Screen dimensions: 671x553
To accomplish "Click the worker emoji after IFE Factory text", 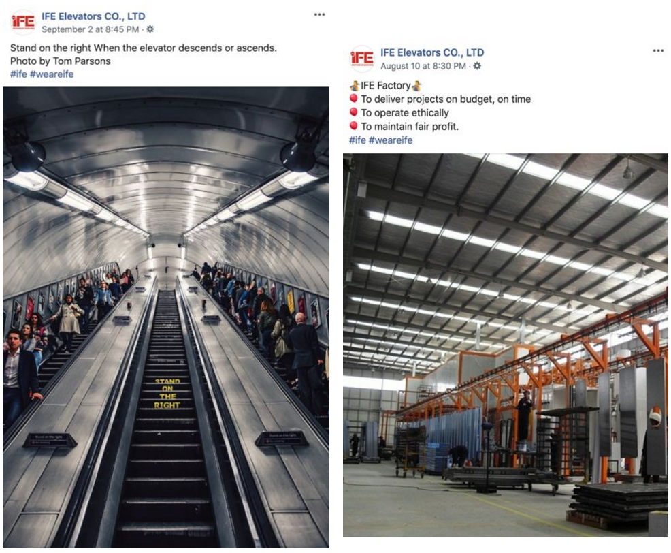I will [416, 86].
